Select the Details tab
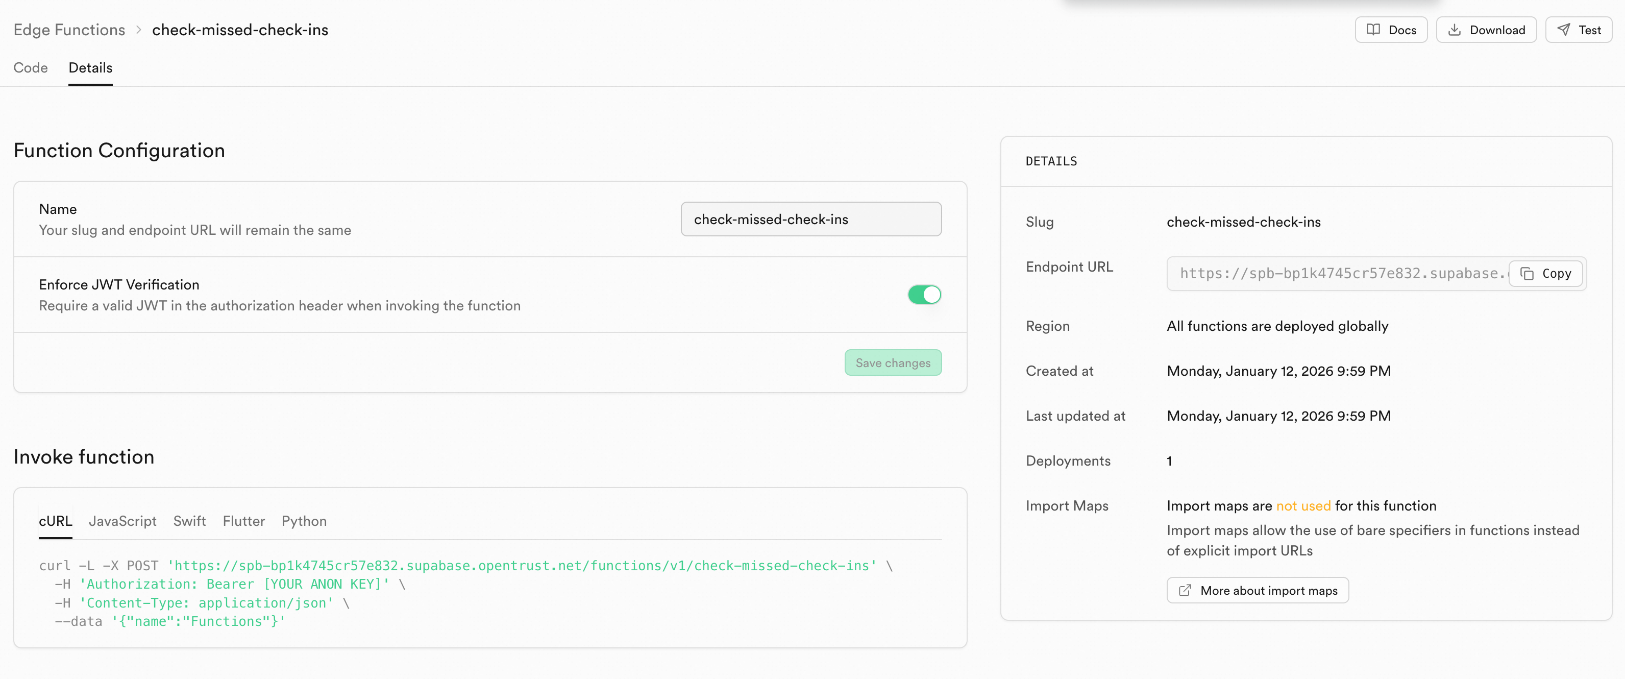This screenshot has width=1625, height=679. (x=90, y=67)
